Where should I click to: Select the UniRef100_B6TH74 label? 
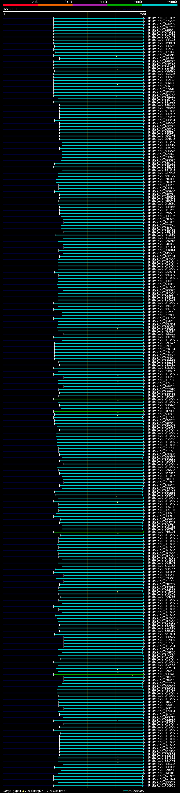161,634
